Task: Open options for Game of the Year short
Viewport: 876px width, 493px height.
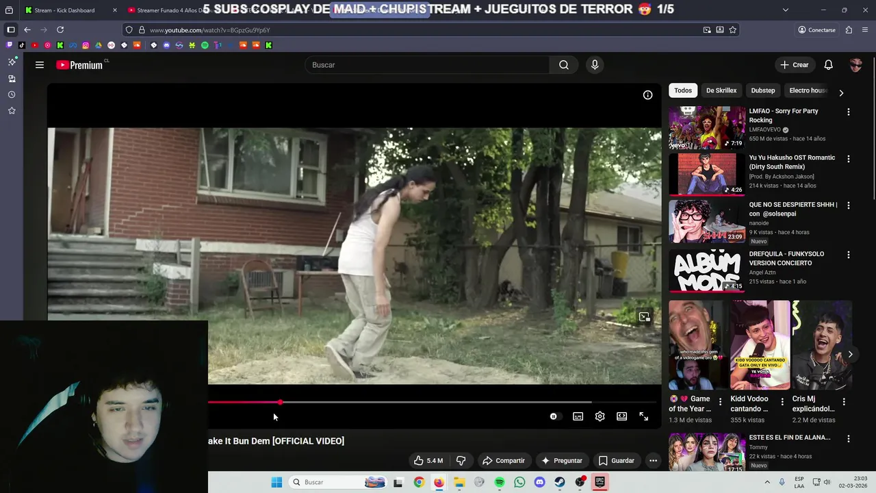Action: (x=720, y=402)
